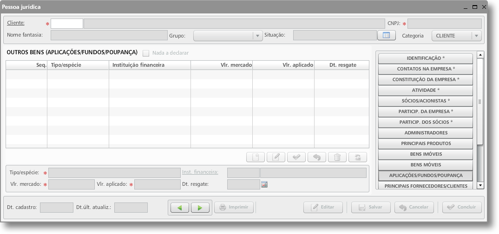Screen dimensions: 499x234
Task: Select the APLICAÇÕES/FUNDOS/POUPANÇA section
Action: (x=426, y=176)
